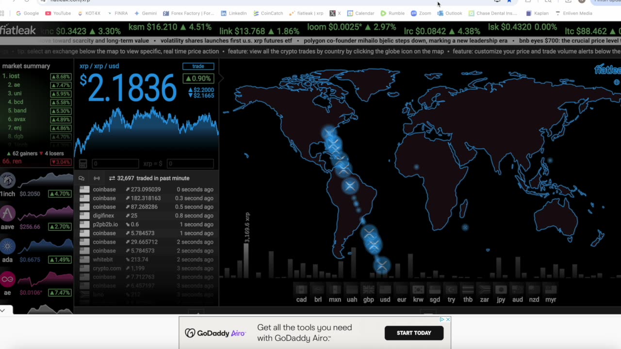The image size is (621, 349).
Task: Collapse the panel with the bottom-left chevron
Action: point(3,310)
